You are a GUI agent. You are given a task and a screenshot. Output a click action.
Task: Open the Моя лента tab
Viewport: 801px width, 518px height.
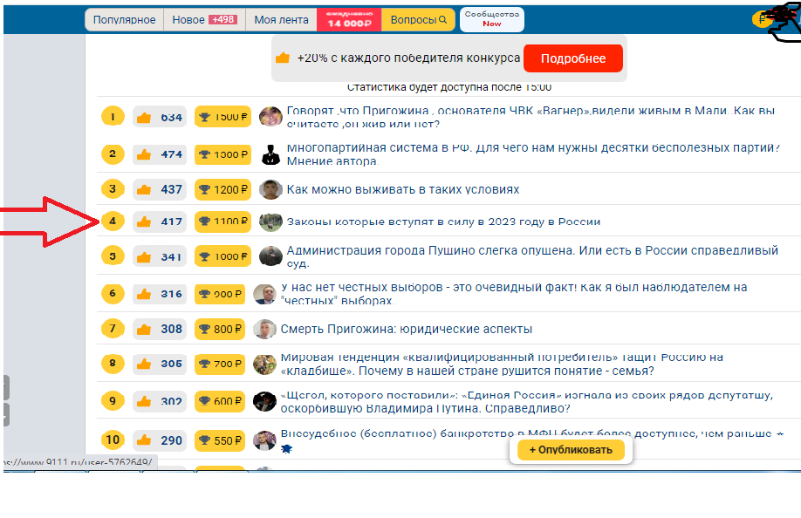279,20
